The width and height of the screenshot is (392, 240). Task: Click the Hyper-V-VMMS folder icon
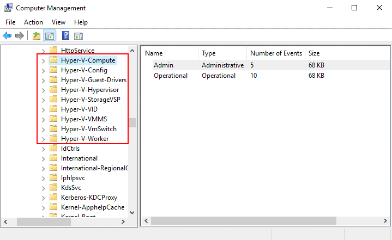53,119
